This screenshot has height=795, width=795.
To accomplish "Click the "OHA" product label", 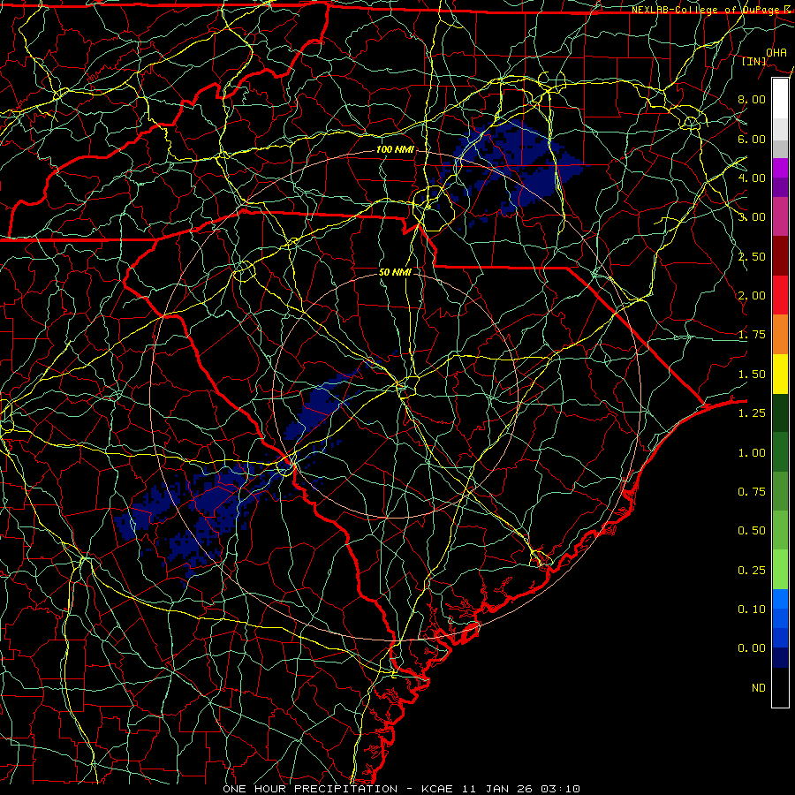I will click(776, 52).
